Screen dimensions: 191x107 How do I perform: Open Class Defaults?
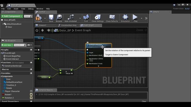[112, 18]
